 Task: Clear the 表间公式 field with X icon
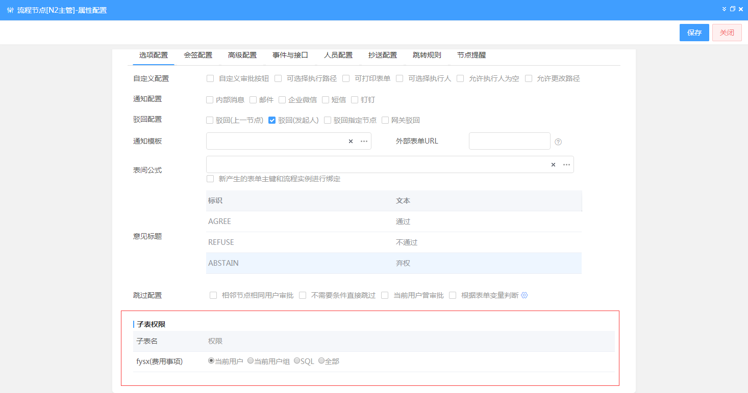pyautogui.click(x=553, y=165)
